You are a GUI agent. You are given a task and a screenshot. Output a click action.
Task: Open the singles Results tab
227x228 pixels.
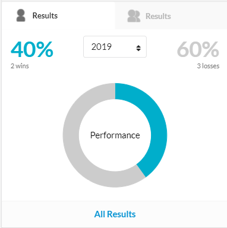[x=58, y=15]
